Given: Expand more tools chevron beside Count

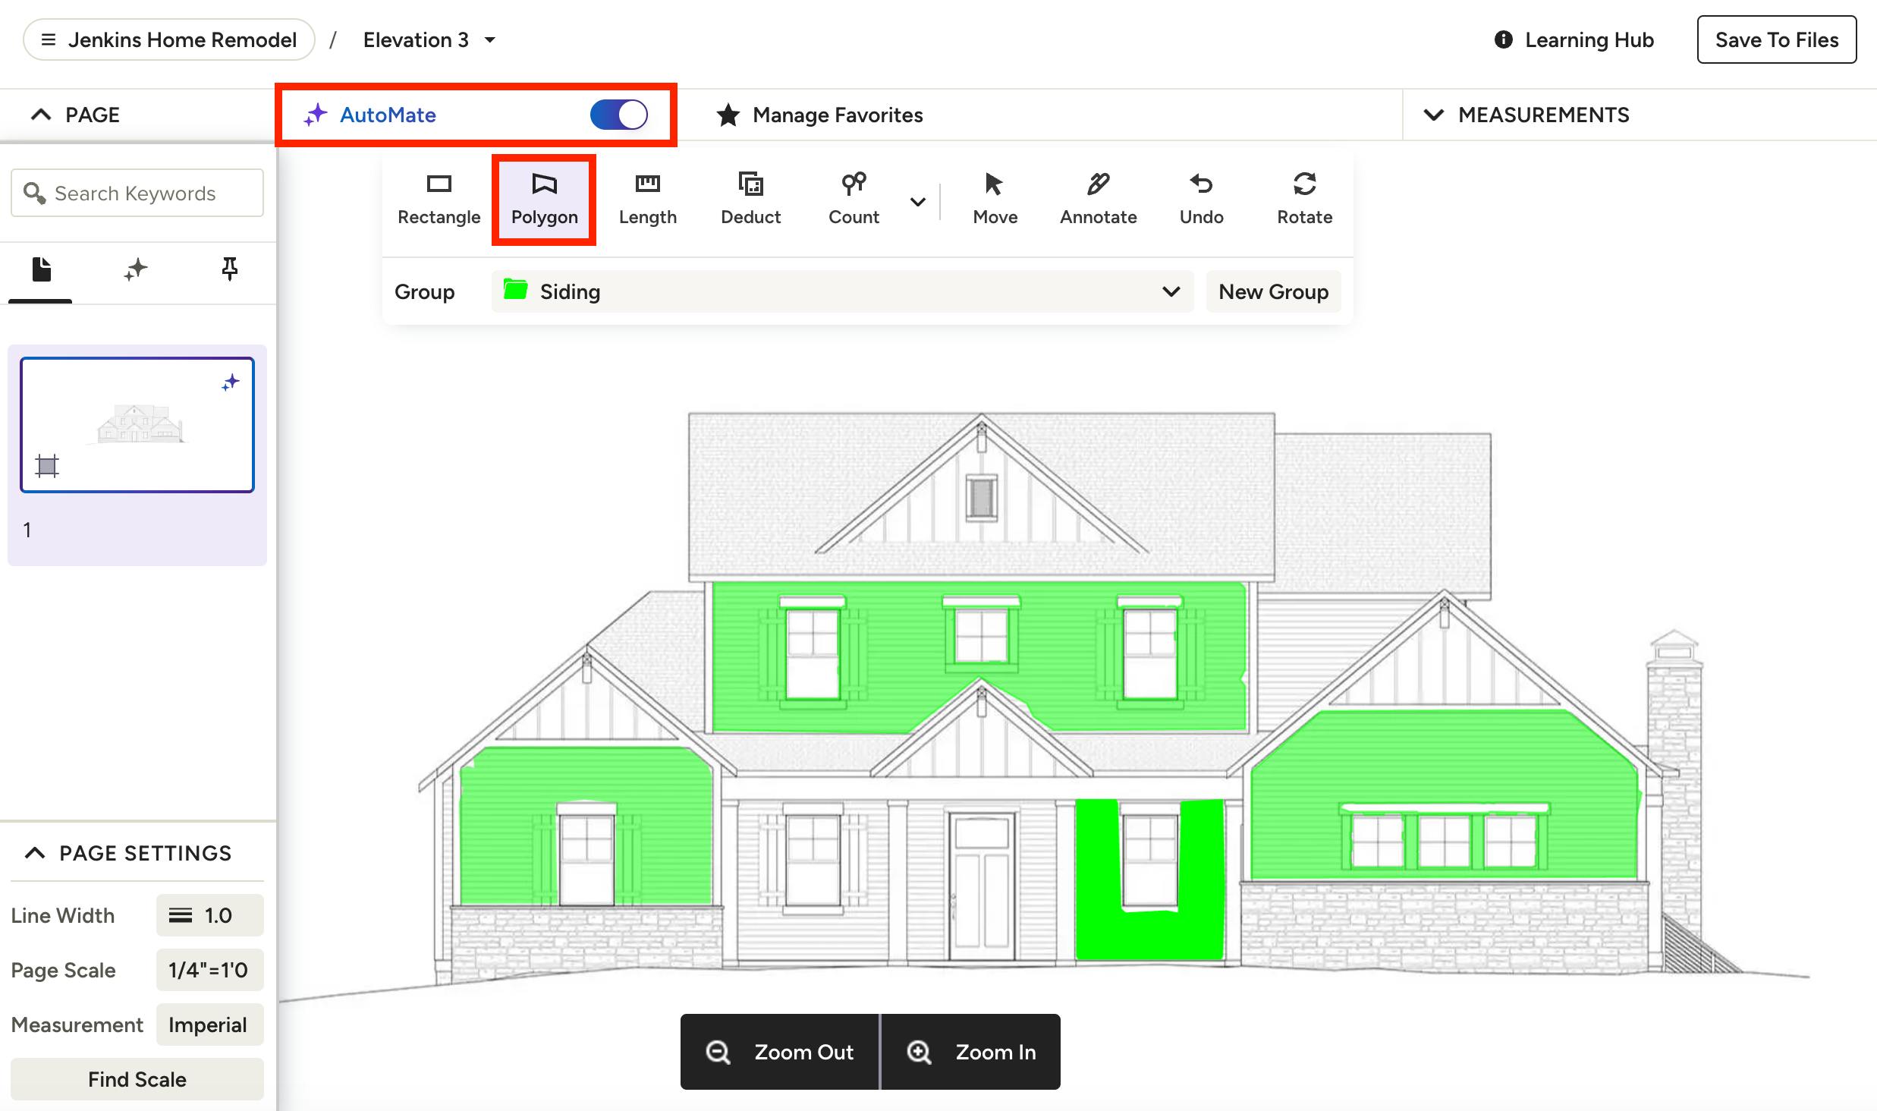Looking at the screenshot, I should (x=918, y=202).
